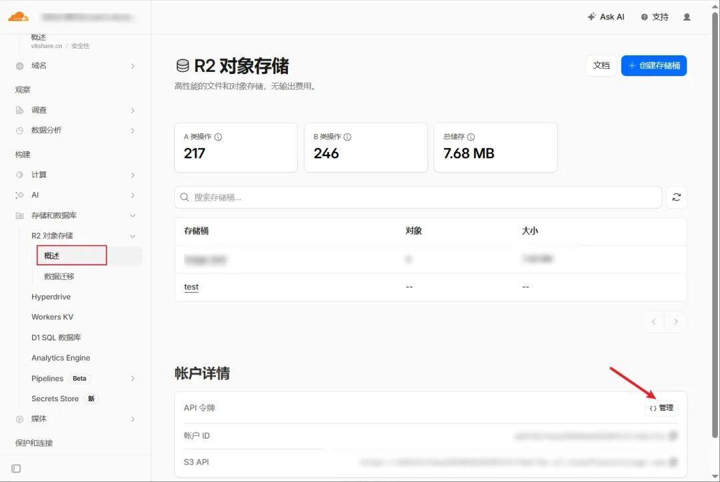This screenshot has height=482, width=720.
Task: Select 数据迁移 in R2 submenu
Action: pyautogui.click(x=59, y=277)
